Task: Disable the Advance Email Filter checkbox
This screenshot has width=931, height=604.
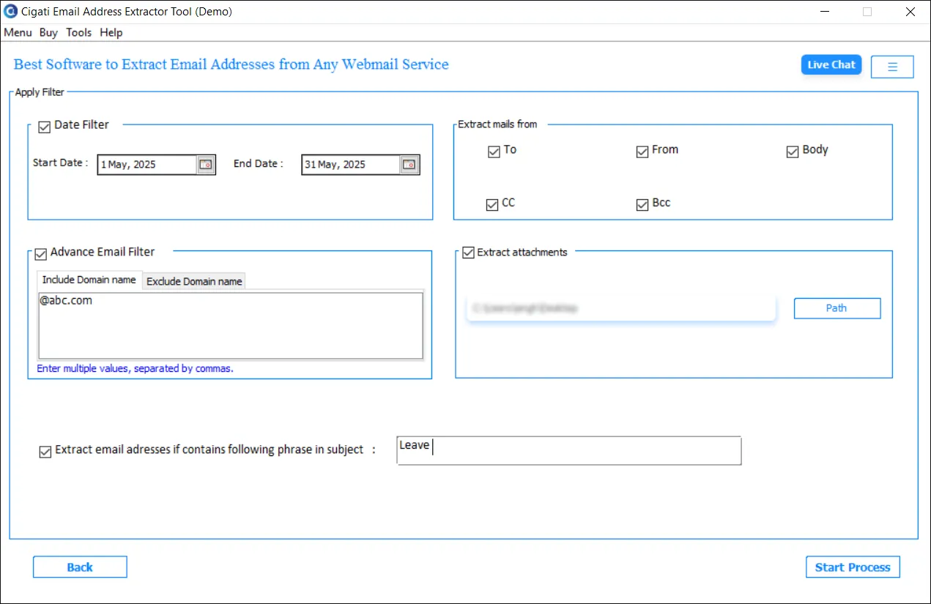Action: 41,254
